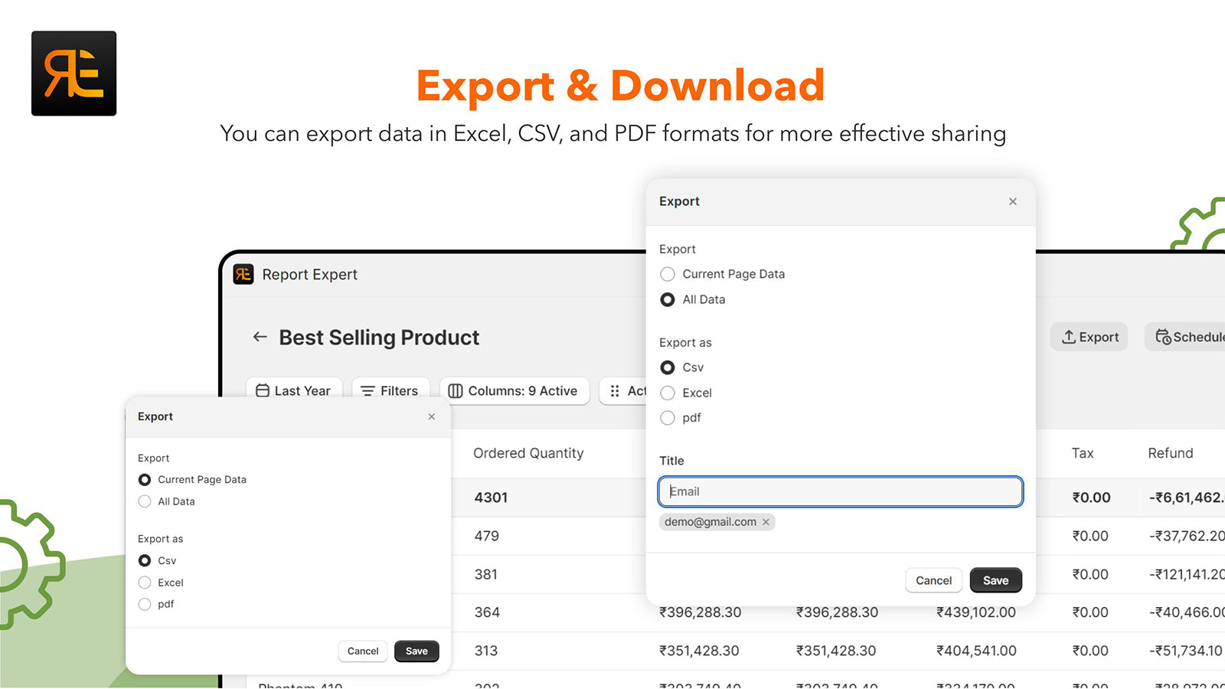Image resolution: width=1225 pixels, height=689 pixels.
Task: Click Cancel in the small Export dialog
Action: click(x=363, y=651)
